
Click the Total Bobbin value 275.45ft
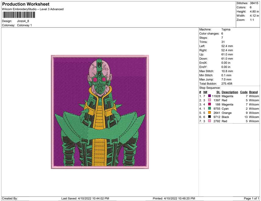click(227, 84)
